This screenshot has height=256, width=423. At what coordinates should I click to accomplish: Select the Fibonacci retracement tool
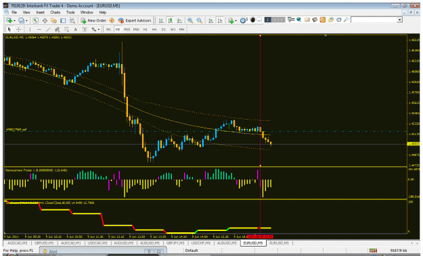pos(66,29)
